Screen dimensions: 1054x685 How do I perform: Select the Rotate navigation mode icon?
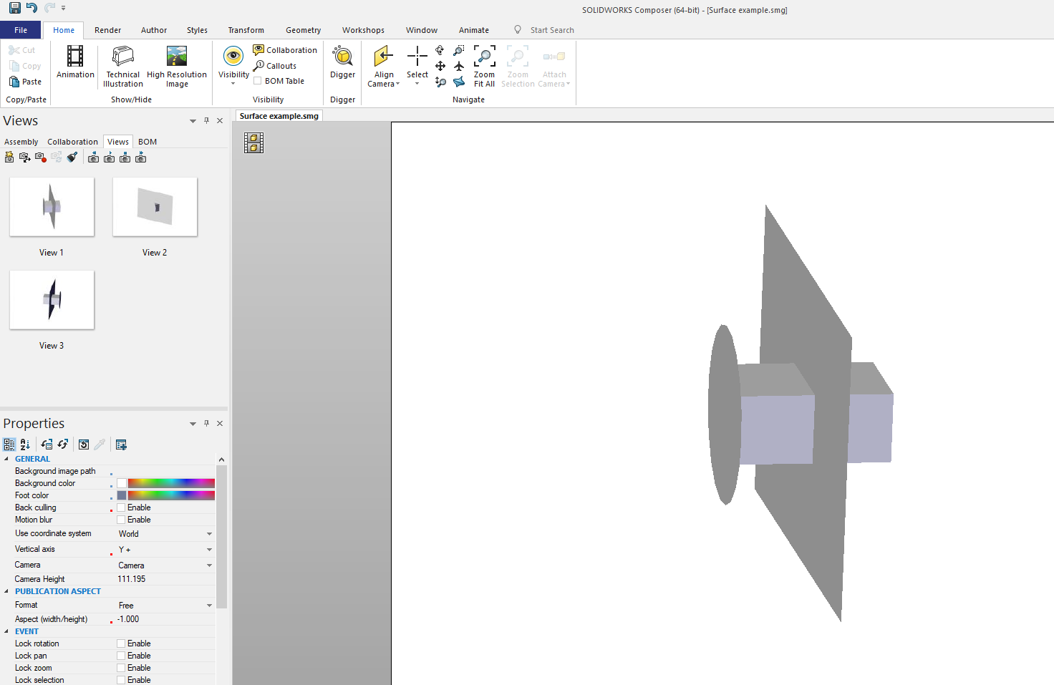440,50
